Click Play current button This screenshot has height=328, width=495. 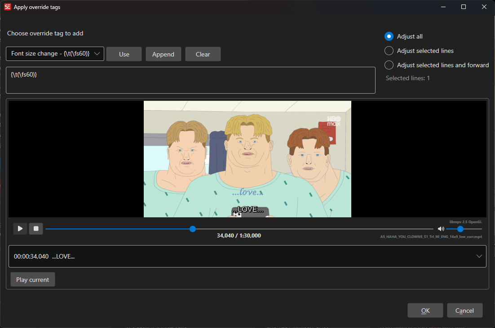coord(33,280)
